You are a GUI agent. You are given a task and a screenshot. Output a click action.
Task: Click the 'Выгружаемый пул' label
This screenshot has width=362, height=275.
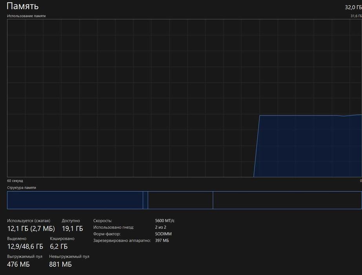tap(25, 257)
